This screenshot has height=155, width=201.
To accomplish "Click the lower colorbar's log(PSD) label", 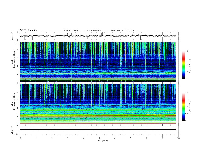I will click(190, 108).
